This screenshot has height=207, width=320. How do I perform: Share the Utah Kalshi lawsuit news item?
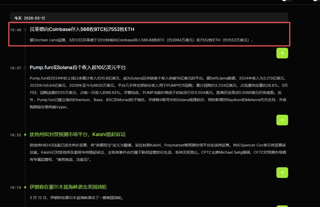click(x=282, y=173)
